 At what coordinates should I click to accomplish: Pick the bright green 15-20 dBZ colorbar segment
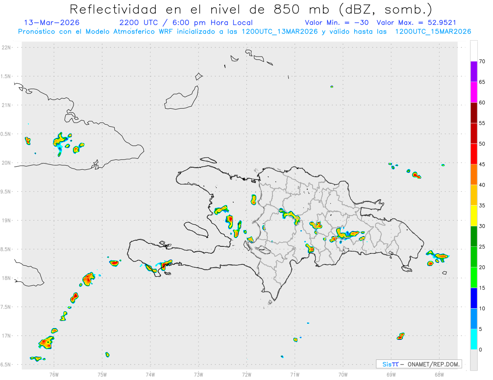click(474, 278)
